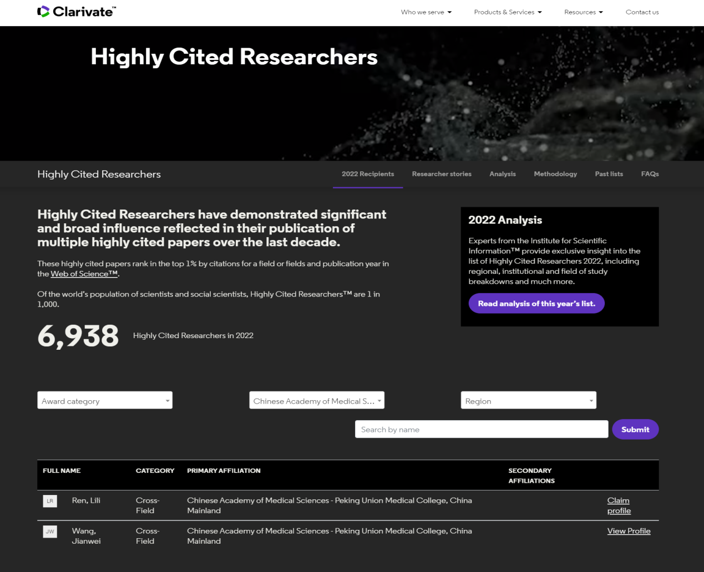
Task: Click the name Wang, Jianwei
Action: [x=87, y=536]
